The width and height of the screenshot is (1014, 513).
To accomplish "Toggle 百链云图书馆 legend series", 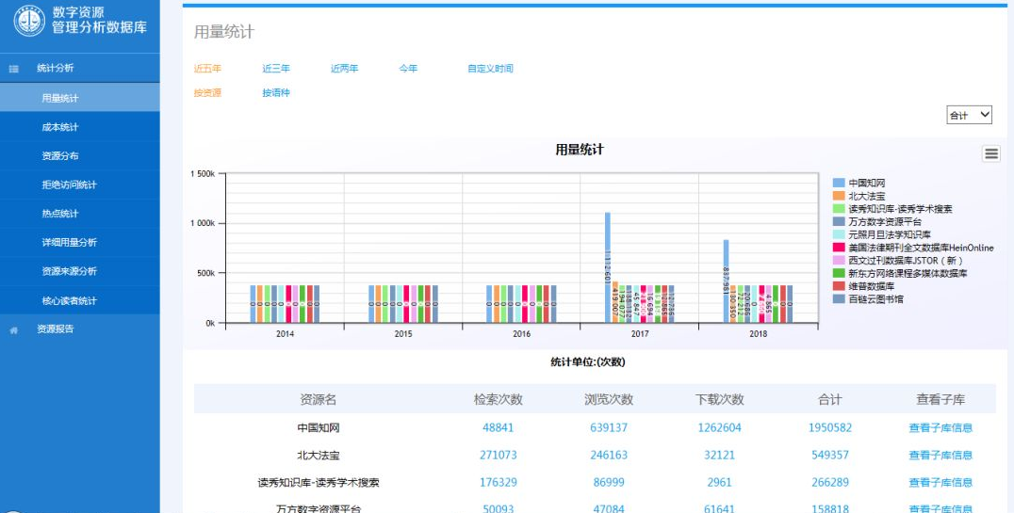I will tap(869, 298).
